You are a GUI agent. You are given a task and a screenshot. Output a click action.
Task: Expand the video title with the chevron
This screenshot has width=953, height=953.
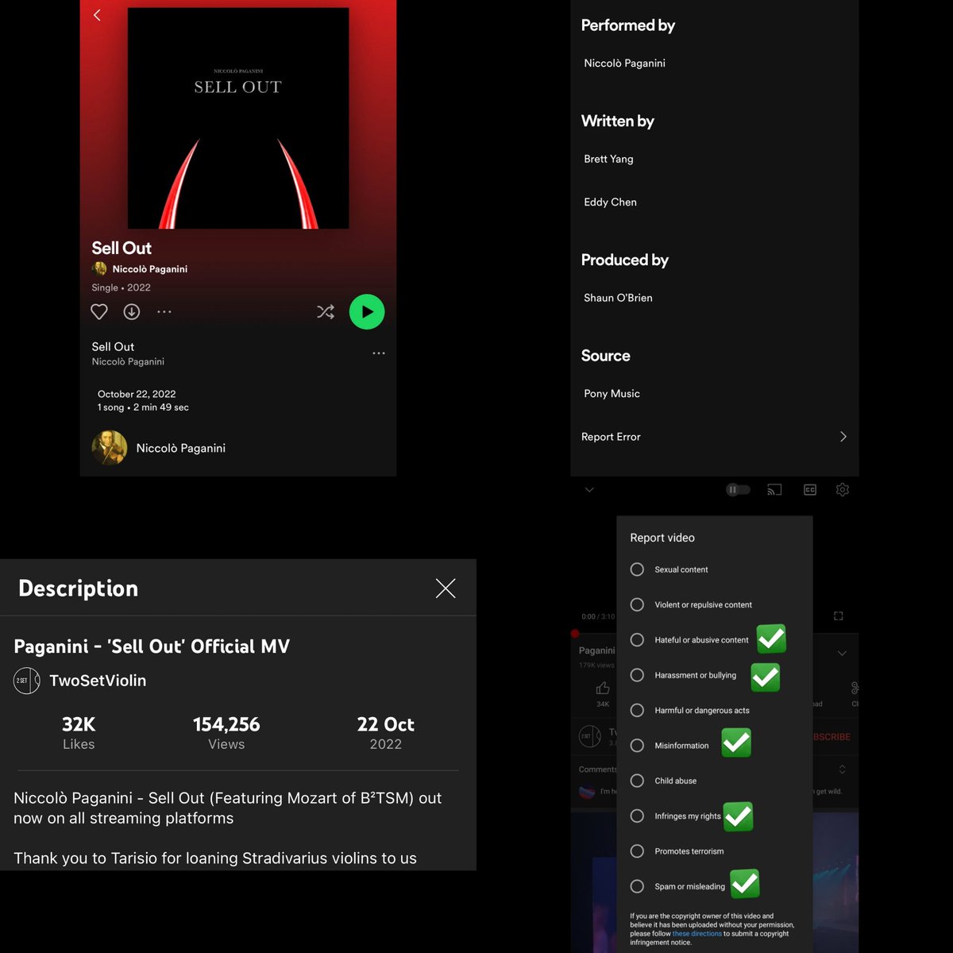842,654
